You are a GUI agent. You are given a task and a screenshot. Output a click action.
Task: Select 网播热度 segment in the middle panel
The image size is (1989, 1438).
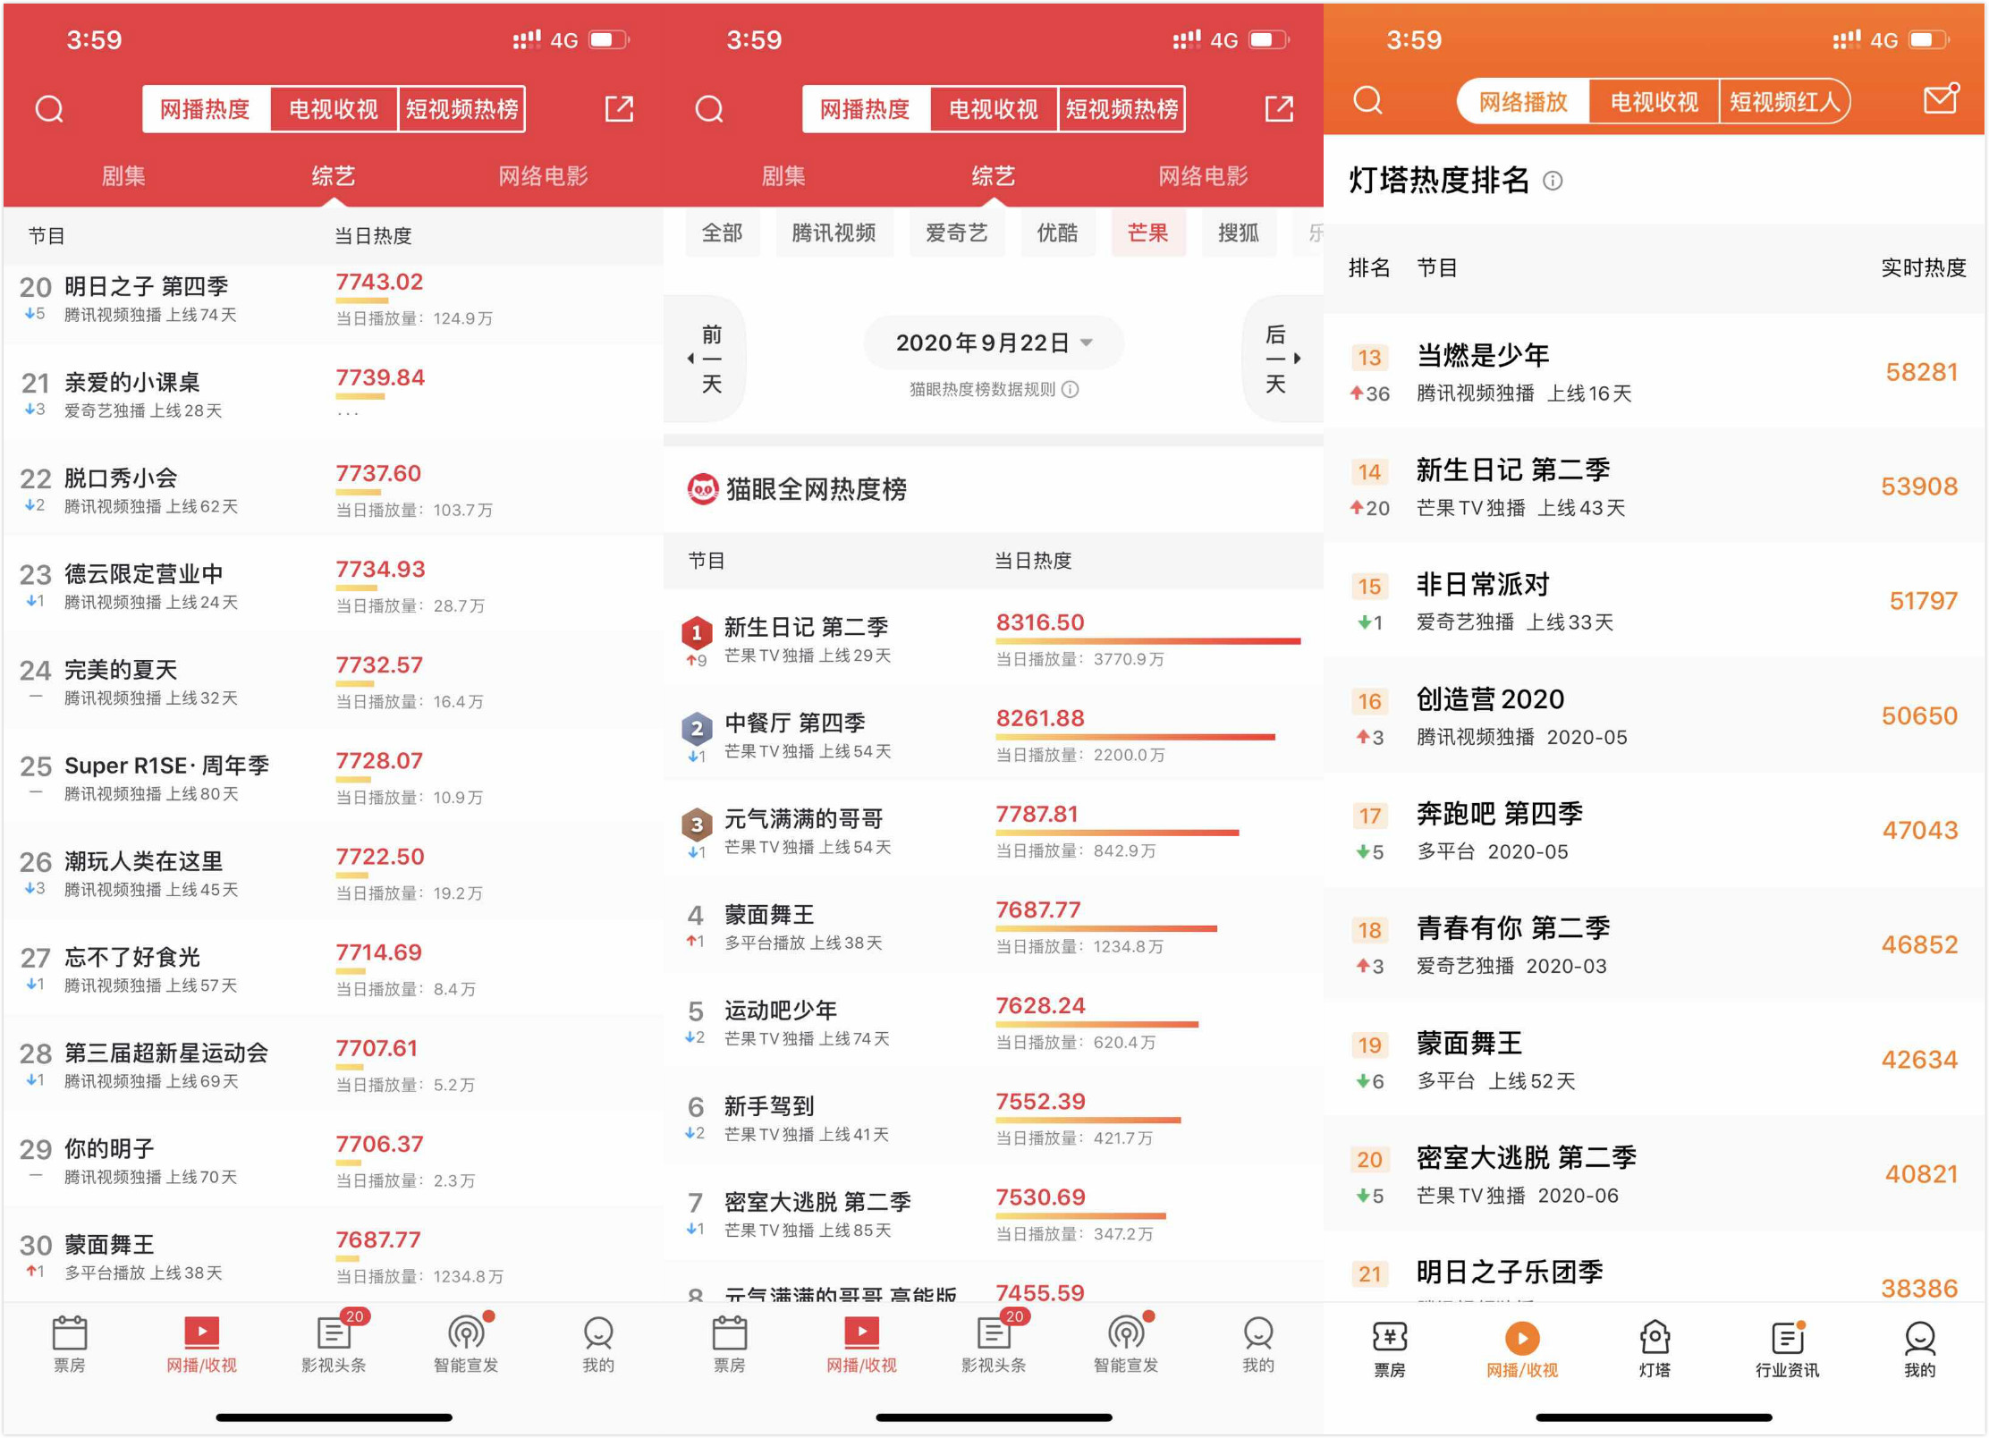tap(866, 109)
